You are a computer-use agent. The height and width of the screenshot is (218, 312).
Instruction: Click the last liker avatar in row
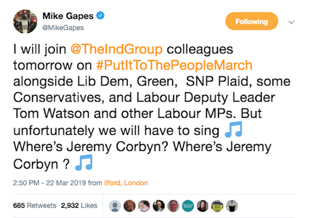[x=232, y=206]
